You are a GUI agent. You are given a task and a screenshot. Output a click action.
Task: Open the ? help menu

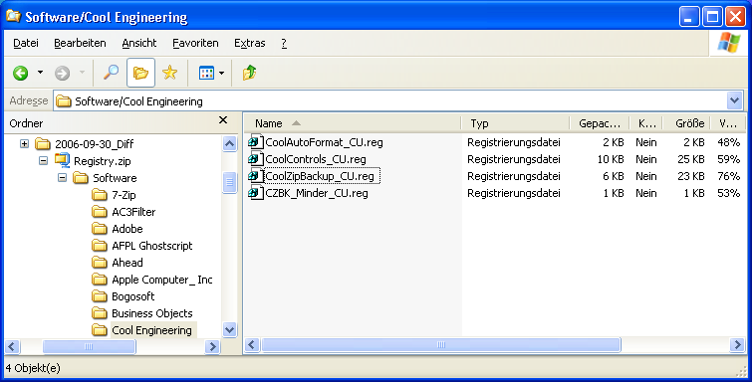click(x=284, y=43)
